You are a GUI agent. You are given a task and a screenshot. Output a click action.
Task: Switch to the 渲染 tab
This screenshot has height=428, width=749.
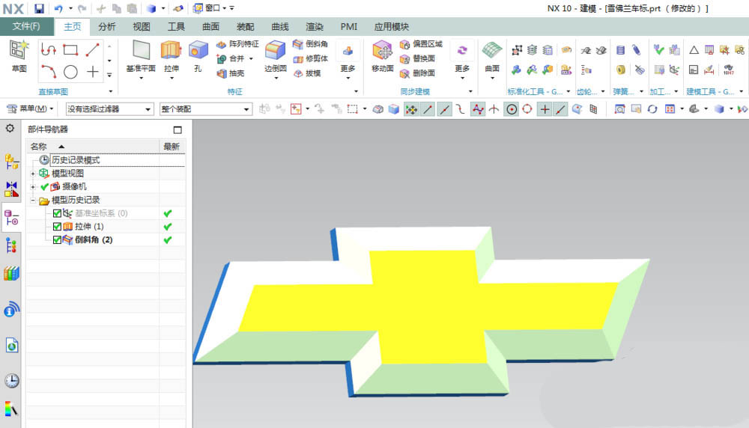(315, 27)
